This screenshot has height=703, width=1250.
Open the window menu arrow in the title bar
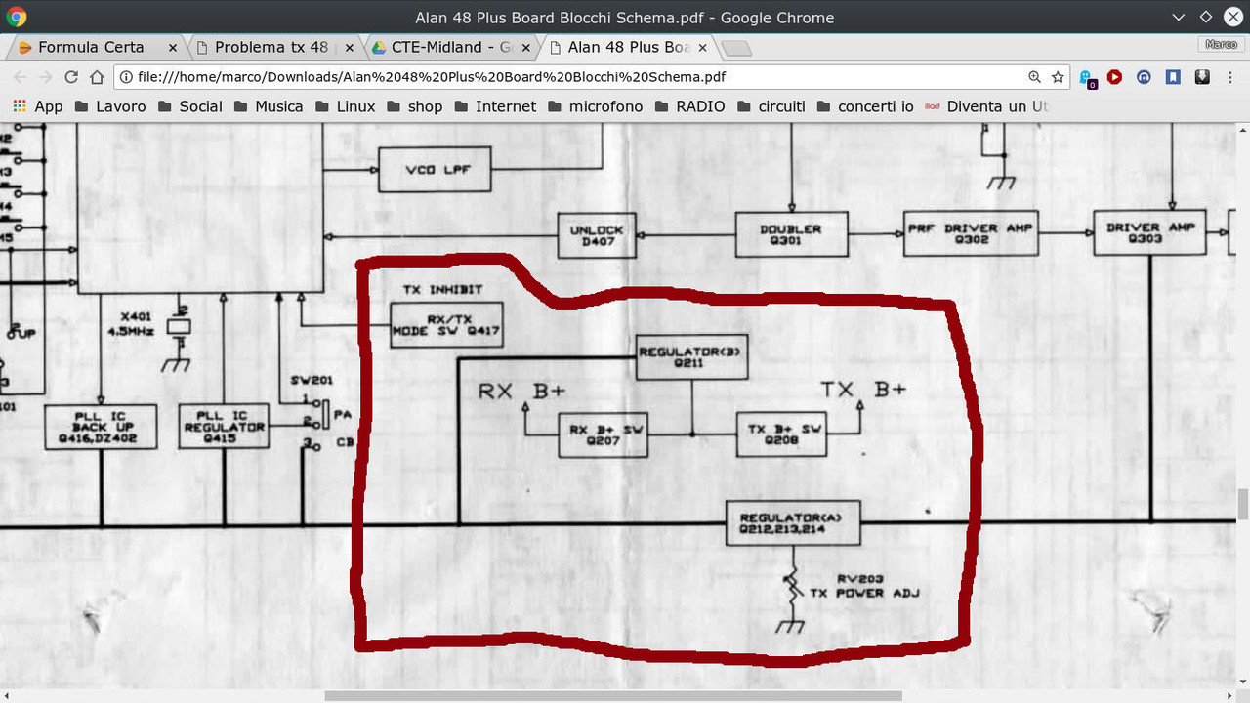pos(1181,17)
